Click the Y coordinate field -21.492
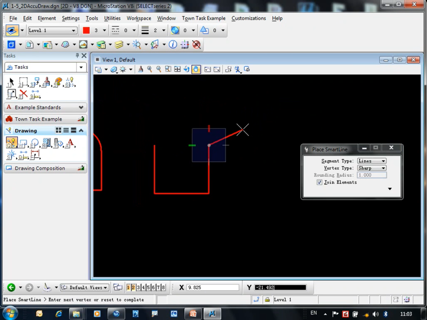The height and width of the screenshot is (320, 427). point(280,288)
